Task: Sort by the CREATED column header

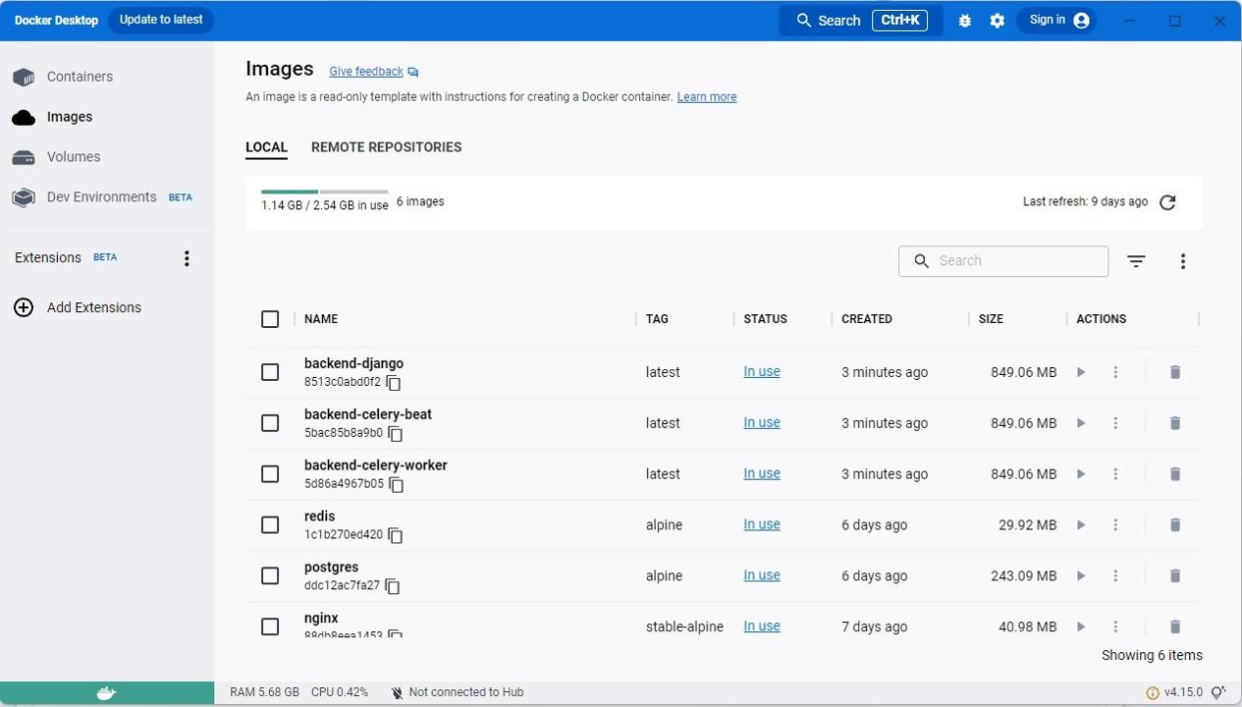Action: tap(867, 319)
